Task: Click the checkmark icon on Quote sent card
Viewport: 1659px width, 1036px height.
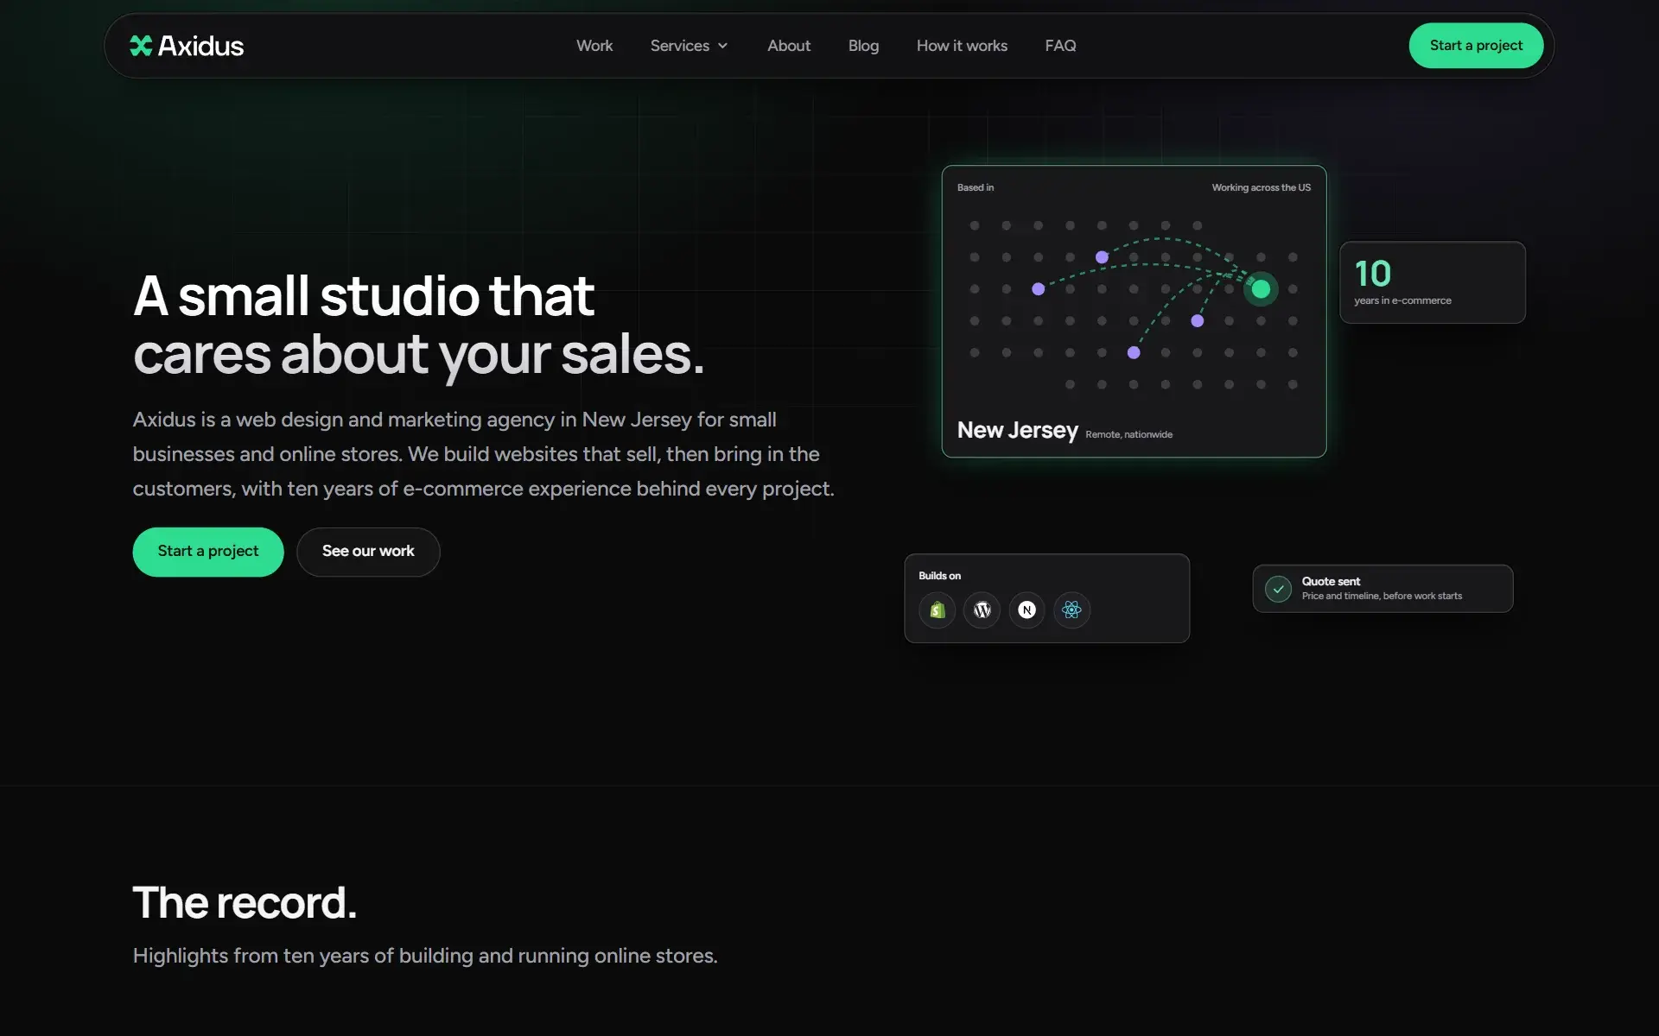Action: click(1279, 589)
